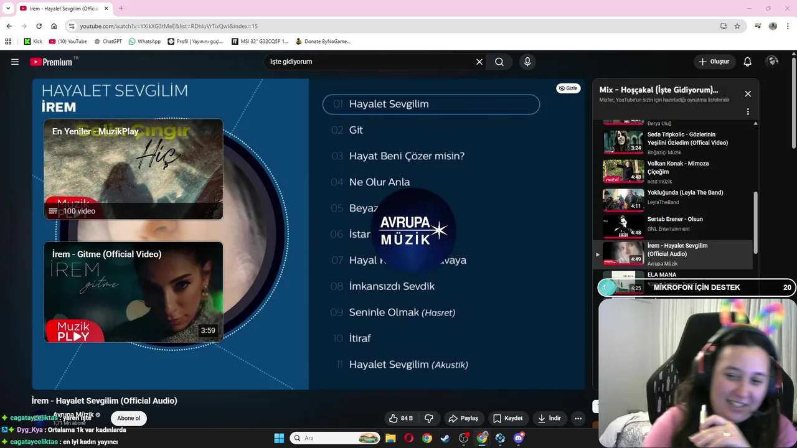The height and width of the screenshot is (448, 797).
Task: Close the Mix playlist panel
Action: (x=748, y=94)
